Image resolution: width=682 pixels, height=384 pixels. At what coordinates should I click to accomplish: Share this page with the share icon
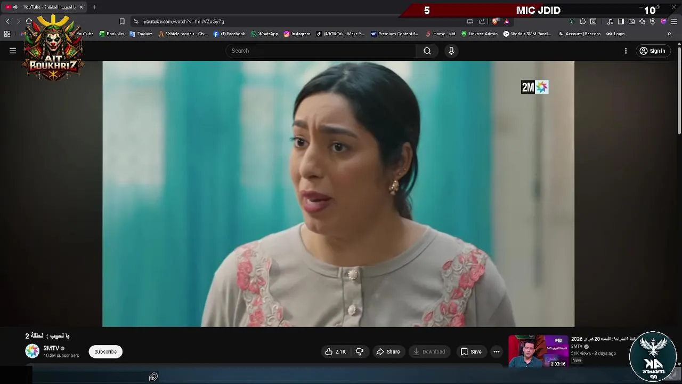pos(482,21)
